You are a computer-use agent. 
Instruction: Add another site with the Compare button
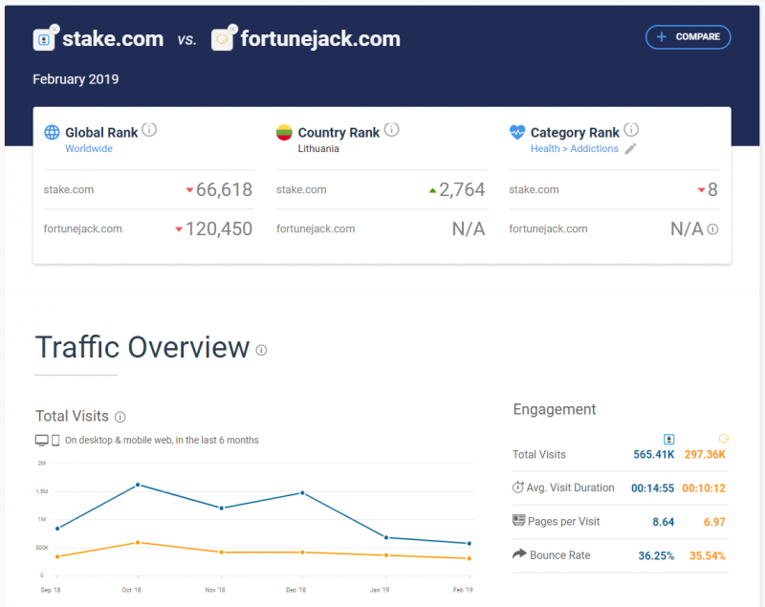click(x=688, y=37)
